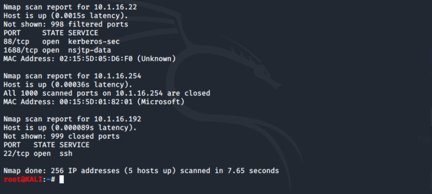
Task: Click the 1688/tcp nsjtp-data port line
Action: click(x=57, y=50)
